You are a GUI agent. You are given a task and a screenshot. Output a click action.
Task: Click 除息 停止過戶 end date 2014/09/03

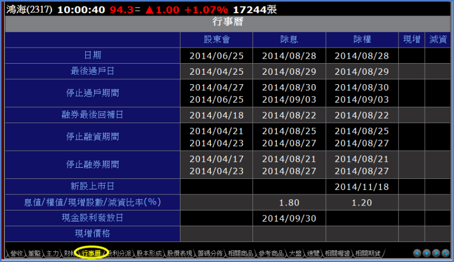click(289, 100)
